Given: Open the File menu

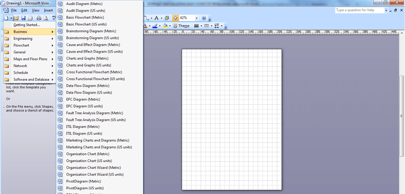Looking at the screenshot, I should [14, 10].
